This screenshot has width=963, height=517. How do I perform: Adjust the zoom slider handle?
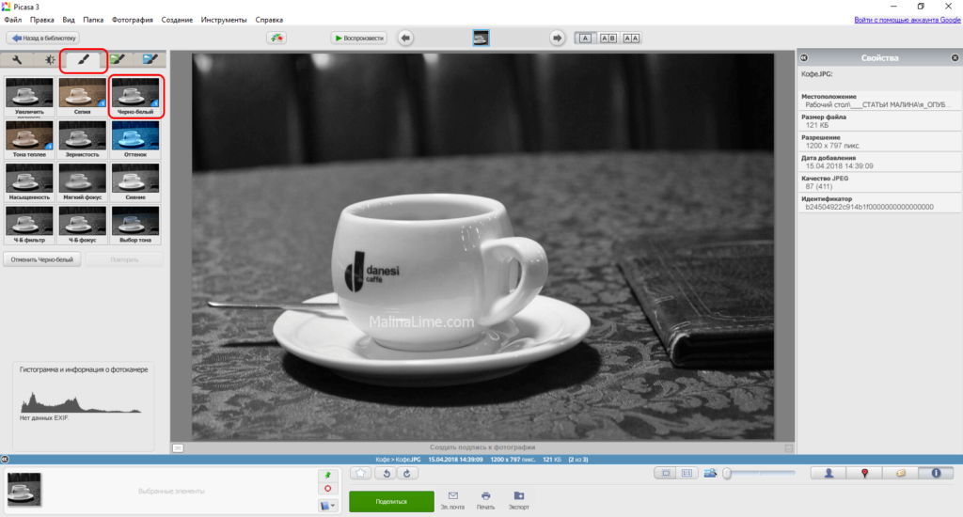(727, 473)
